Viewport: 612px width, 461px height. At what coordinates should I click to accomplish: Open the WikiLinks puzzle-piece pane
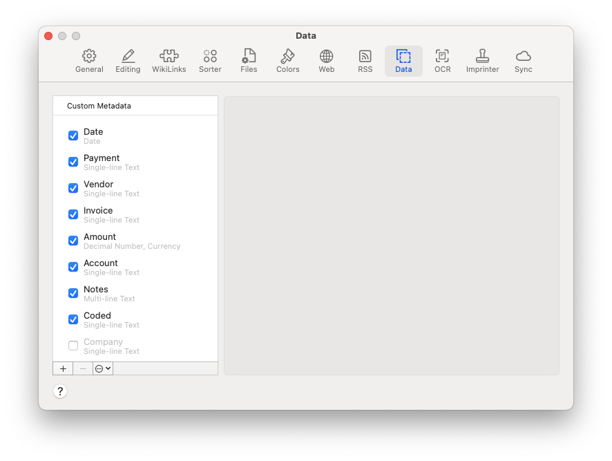169,61
